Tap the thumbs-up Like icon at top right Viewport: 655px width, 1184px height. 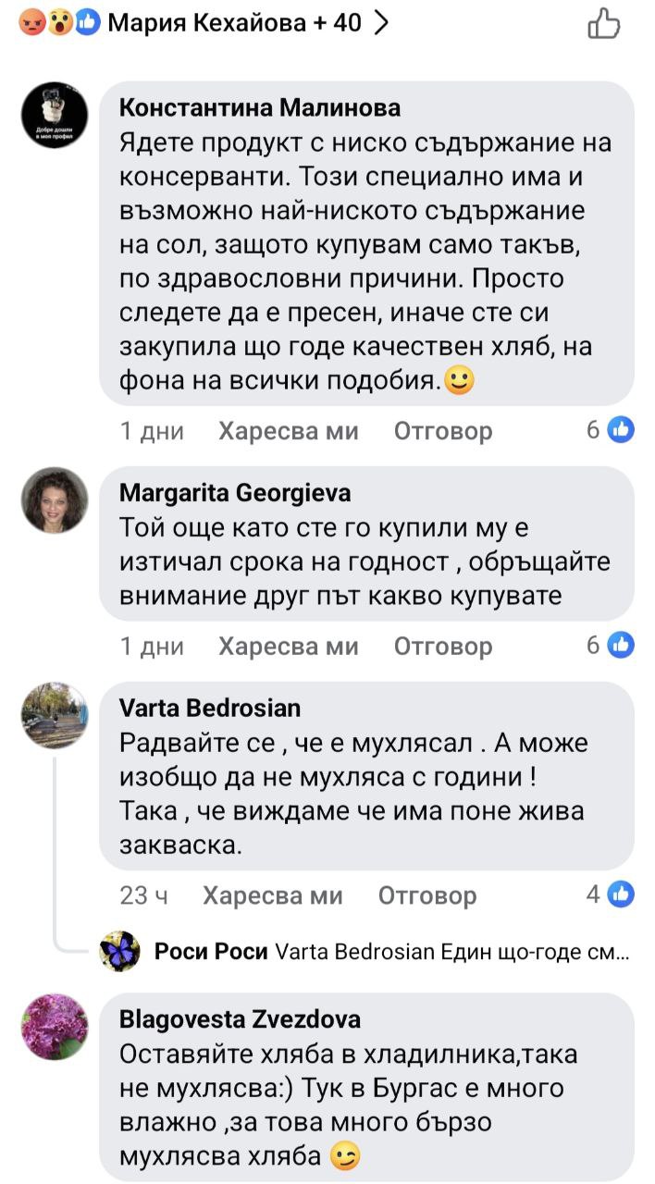(604, 23)
